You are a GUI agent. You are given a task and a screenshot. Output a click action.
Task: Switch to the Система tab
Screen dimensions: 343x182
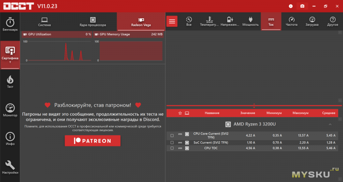tap(45, 22)
